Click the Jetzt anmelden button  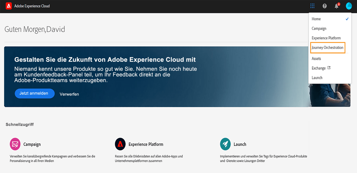point(35,93)
